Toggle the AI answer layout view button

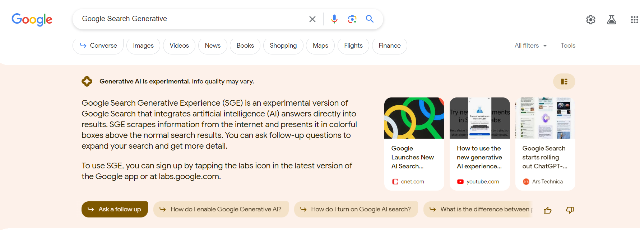point(564,82)
